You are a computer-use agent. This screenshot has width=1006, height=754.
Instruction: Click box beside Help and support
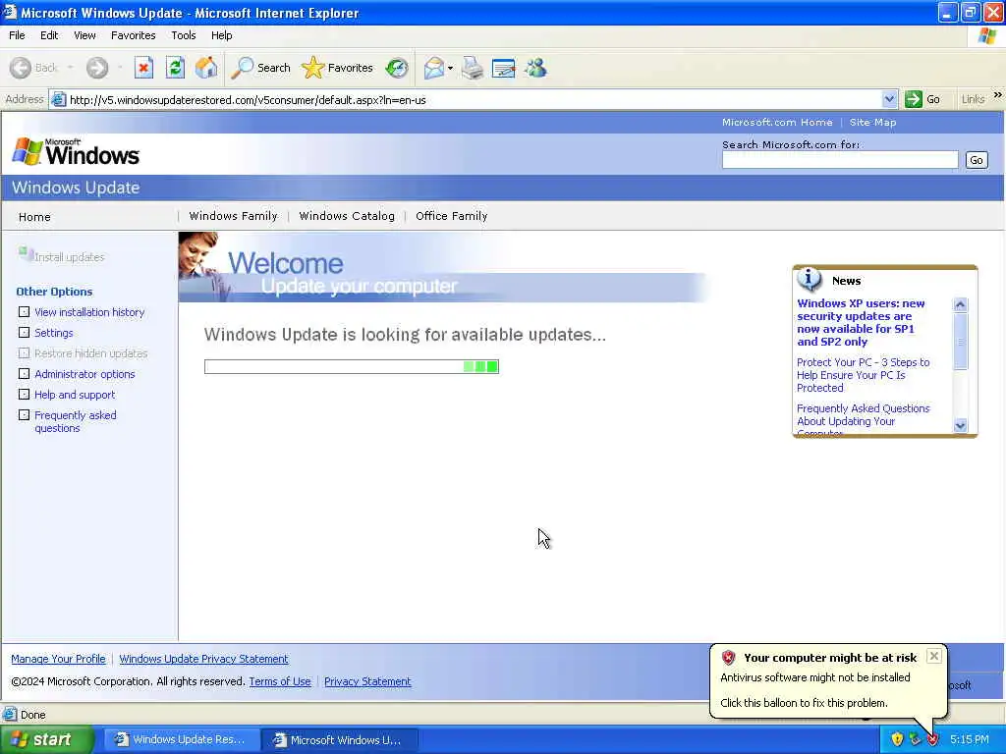tap(24, 394)
